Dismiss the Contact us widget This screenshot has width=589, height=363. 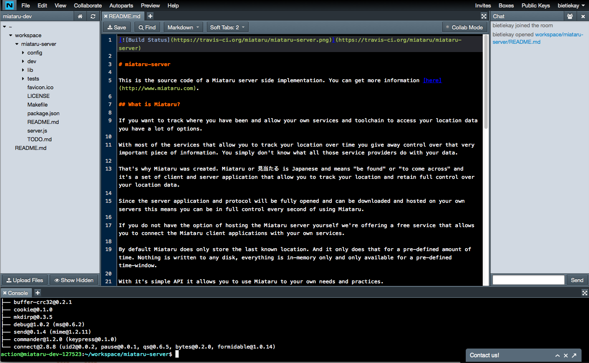(566, 356)
